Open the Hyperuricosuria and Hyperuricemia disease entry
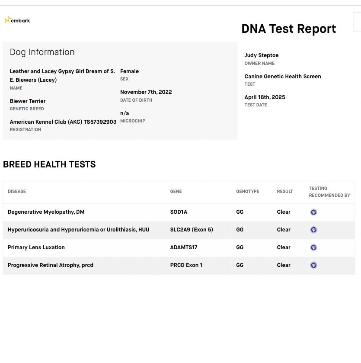The image size is (361, 363). 78,230
